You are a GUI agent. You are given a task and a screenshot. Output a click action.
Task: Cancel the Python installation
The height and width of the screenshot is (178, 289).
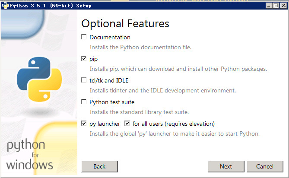[x=264, y=166]
